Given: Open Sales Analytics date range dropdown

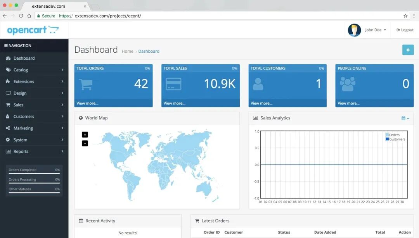Looking at the screenshot, I should (x=405, y=118).
